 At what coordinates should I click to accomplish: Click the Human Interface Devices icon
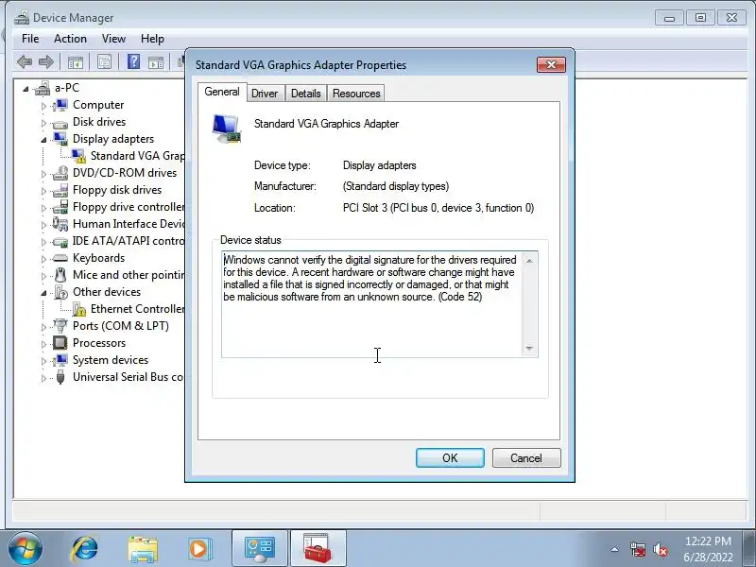(60, 224)
